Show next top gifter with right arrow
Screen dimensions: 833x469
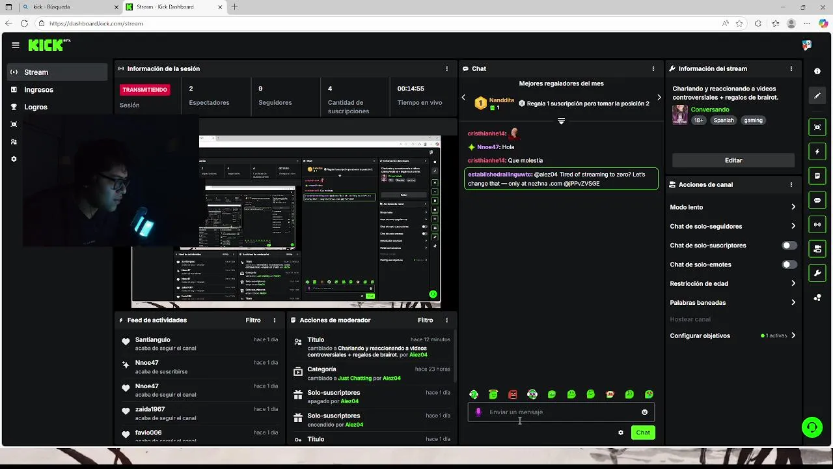coord(659,98)
